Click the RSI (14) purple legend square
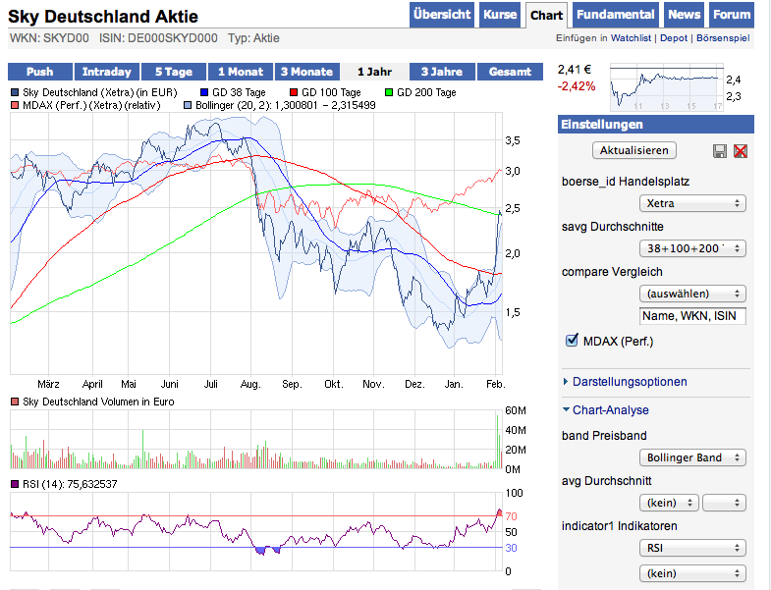 (15, 484)
